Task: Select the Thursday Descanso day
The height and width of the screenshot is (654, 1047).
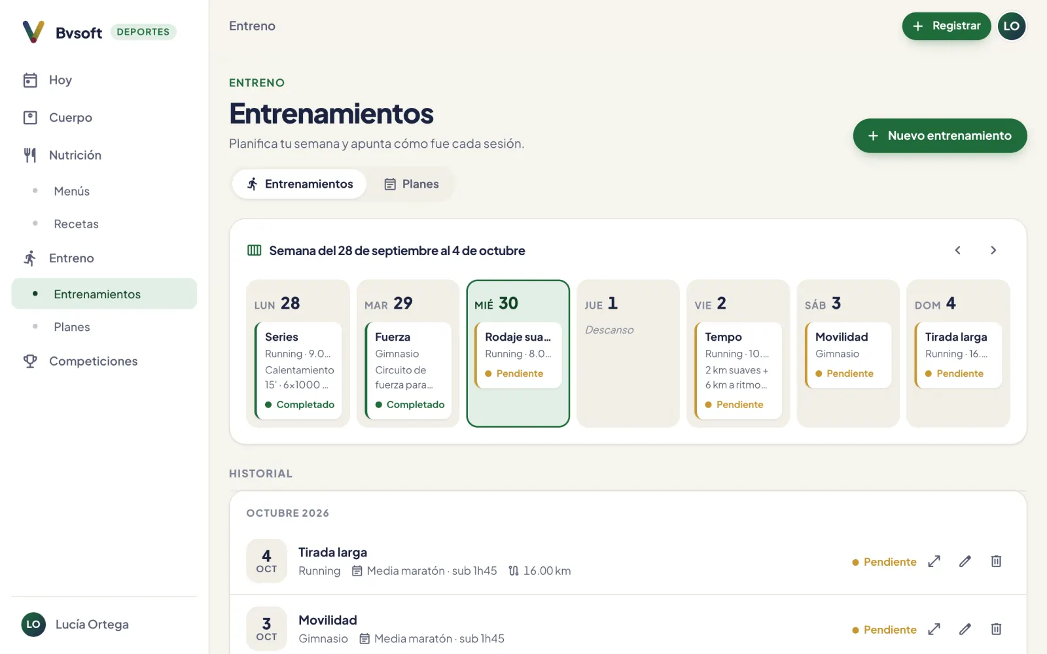Action: click(x=628, y=354)
